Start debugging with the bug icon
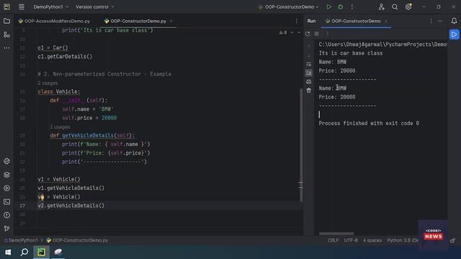This screenshot has height=259, width=461. pos(341,6)
